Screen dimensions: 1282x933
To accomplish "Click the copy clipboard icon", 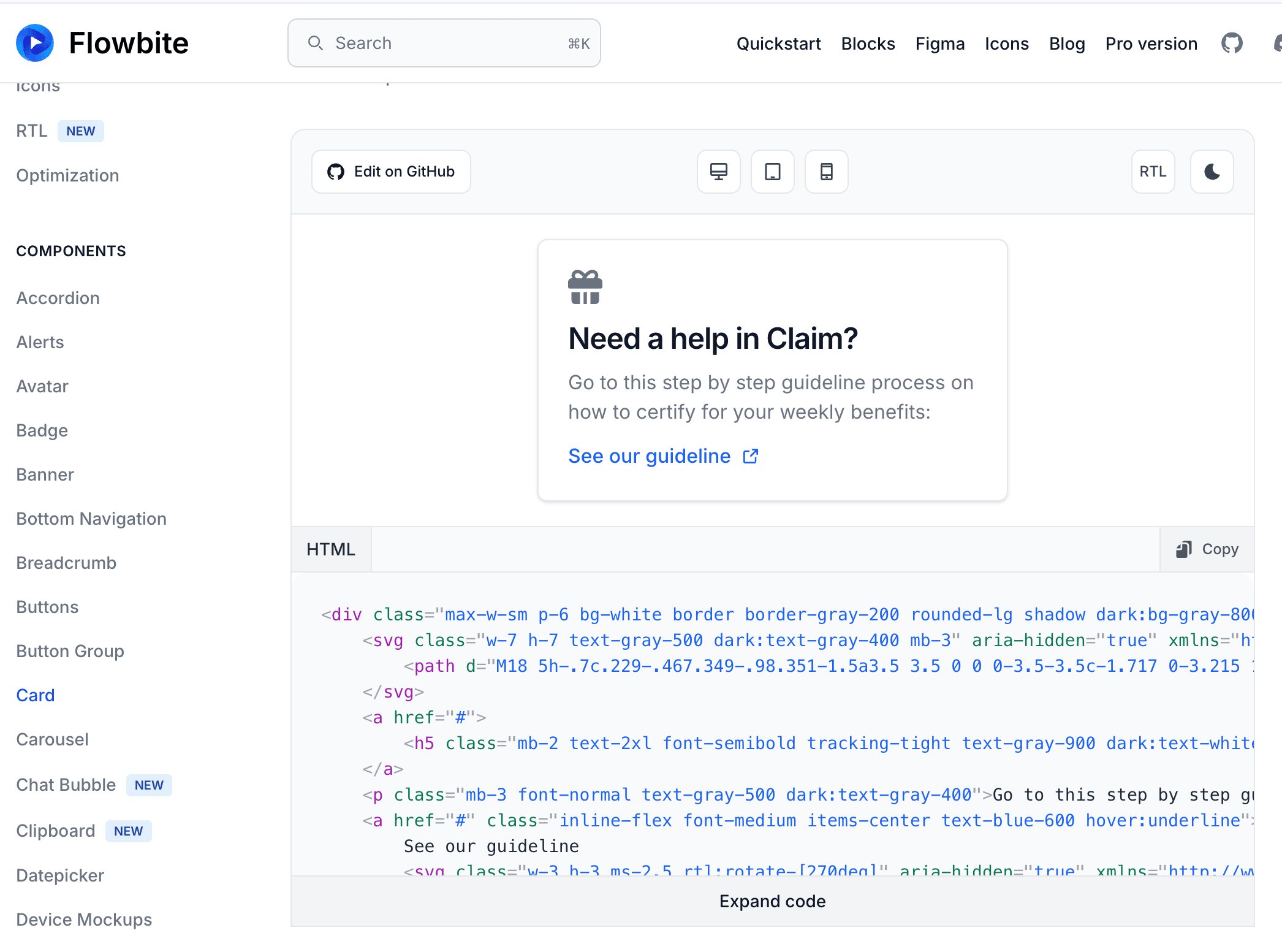I will point(1183,549).
